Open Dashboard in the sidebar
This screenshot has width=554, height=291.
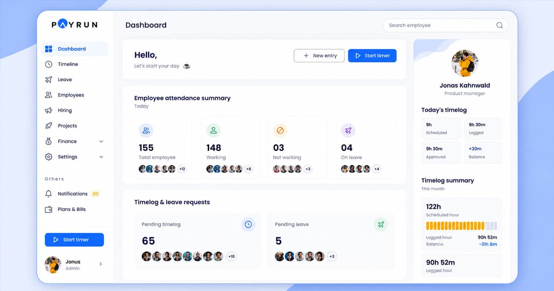pos(75,49)
